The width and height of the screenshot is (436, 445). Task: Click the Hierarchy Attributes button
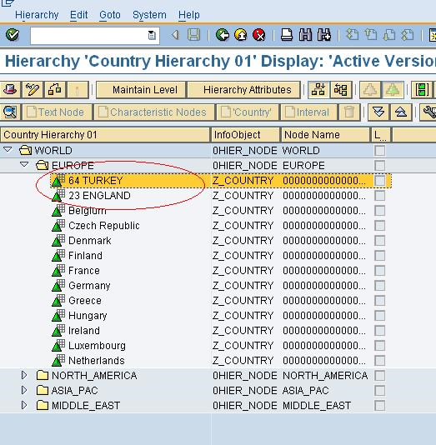coord(244,90)
